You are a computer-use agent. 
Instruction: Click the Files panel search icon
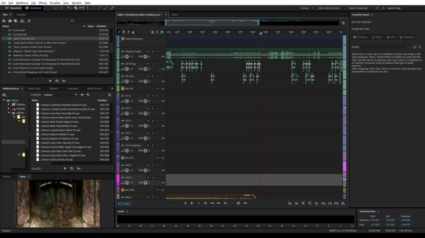(72, 21)
